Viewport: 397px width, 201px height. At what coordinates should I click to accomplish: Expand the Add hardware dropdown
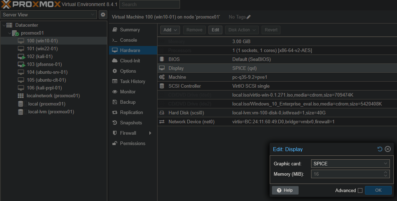coord(170,30)
